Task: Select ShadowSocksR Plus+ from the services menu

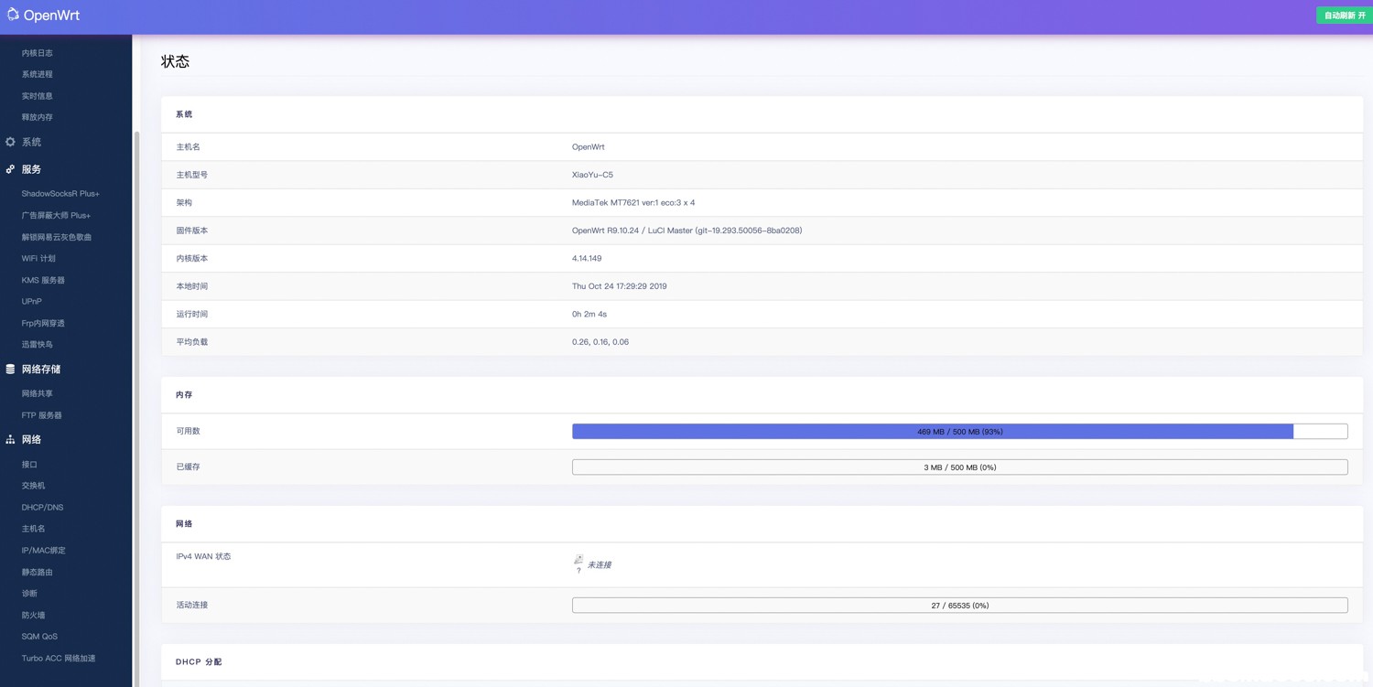Action: click(x=58, y=193)
